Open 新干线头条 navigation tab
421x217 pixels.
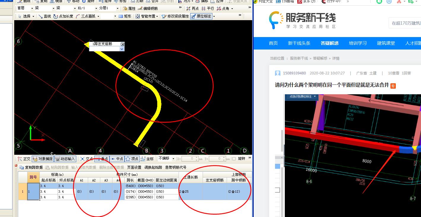(x=299, y=43)
